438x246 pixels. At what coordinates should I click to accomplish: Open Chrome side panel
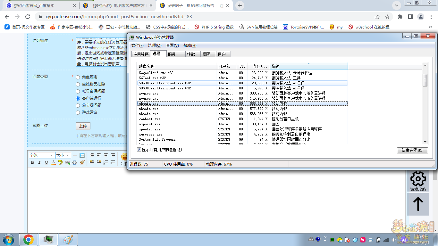(410, 17)
